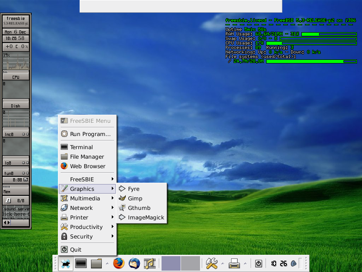Open File Manager from the menu
This screenshot has height=272, width=362.
[87, 156]
